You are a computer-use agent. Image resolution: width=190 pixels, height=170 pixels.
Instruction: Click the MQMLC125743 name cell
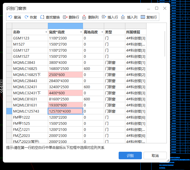pyautogui.click(x=30, y=111)
